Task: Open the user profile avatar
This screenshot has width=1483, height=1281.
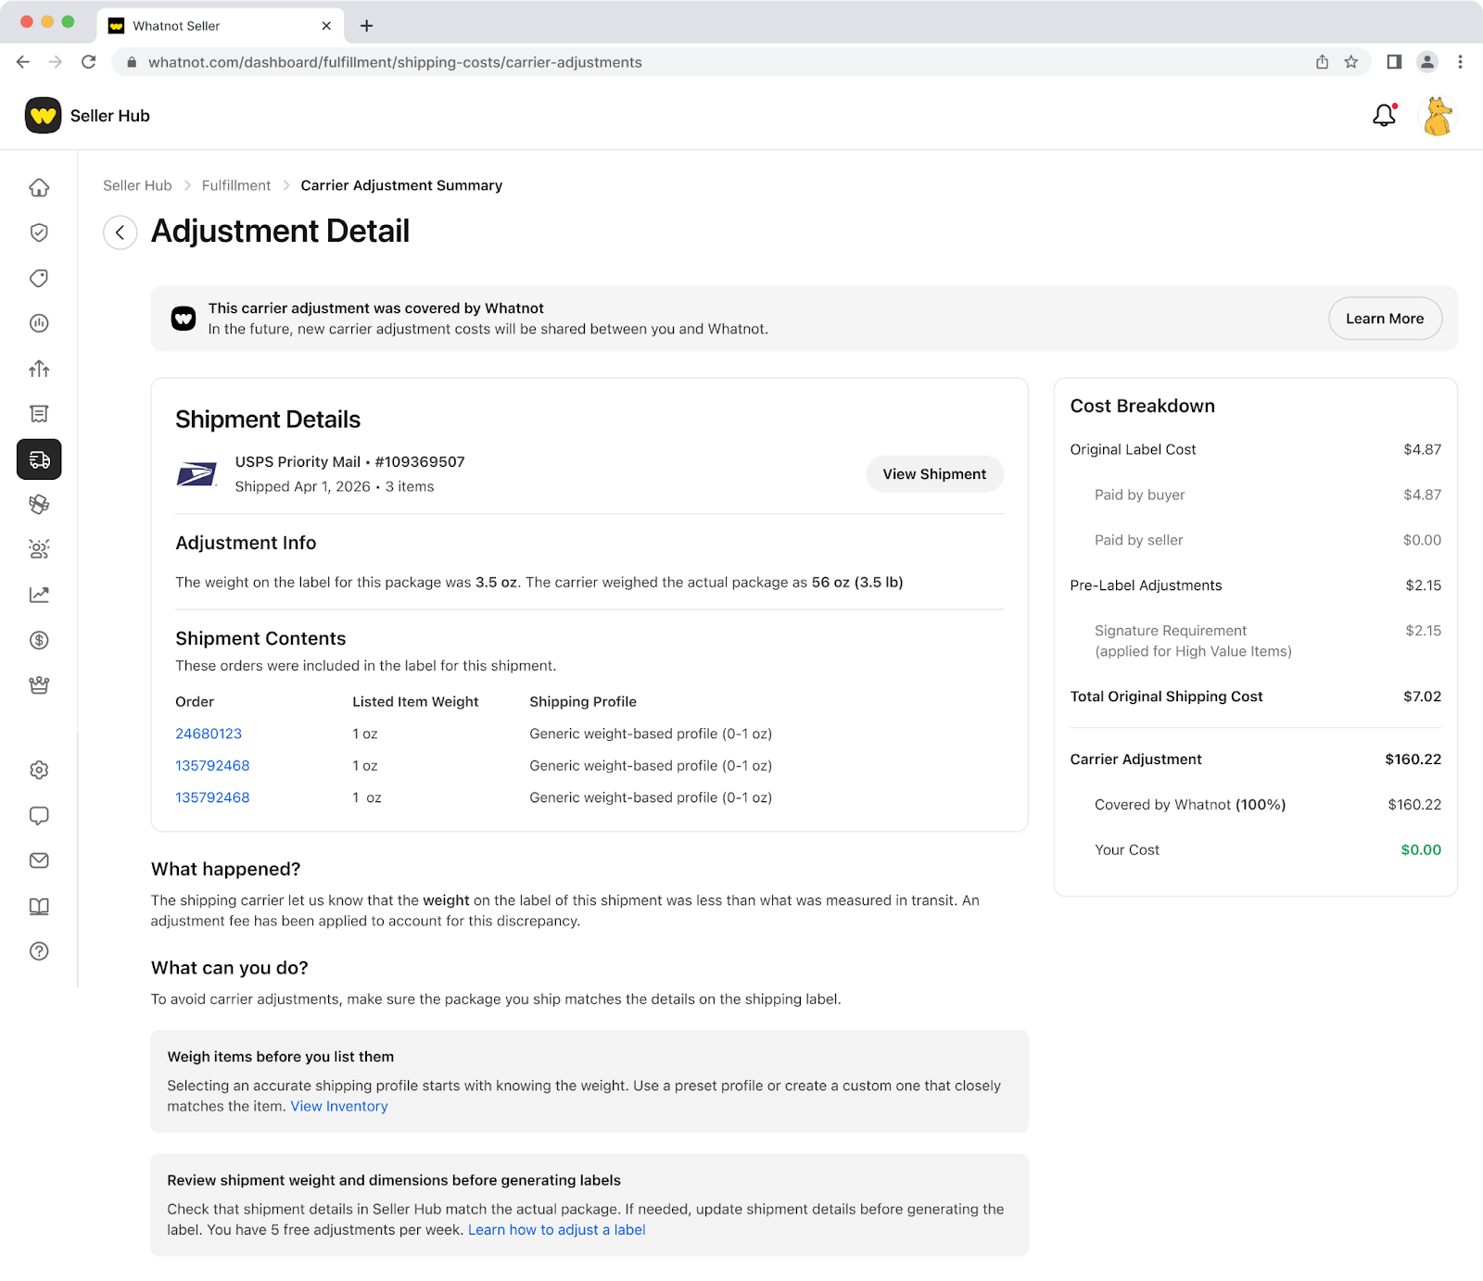Action: [1437, 117]
